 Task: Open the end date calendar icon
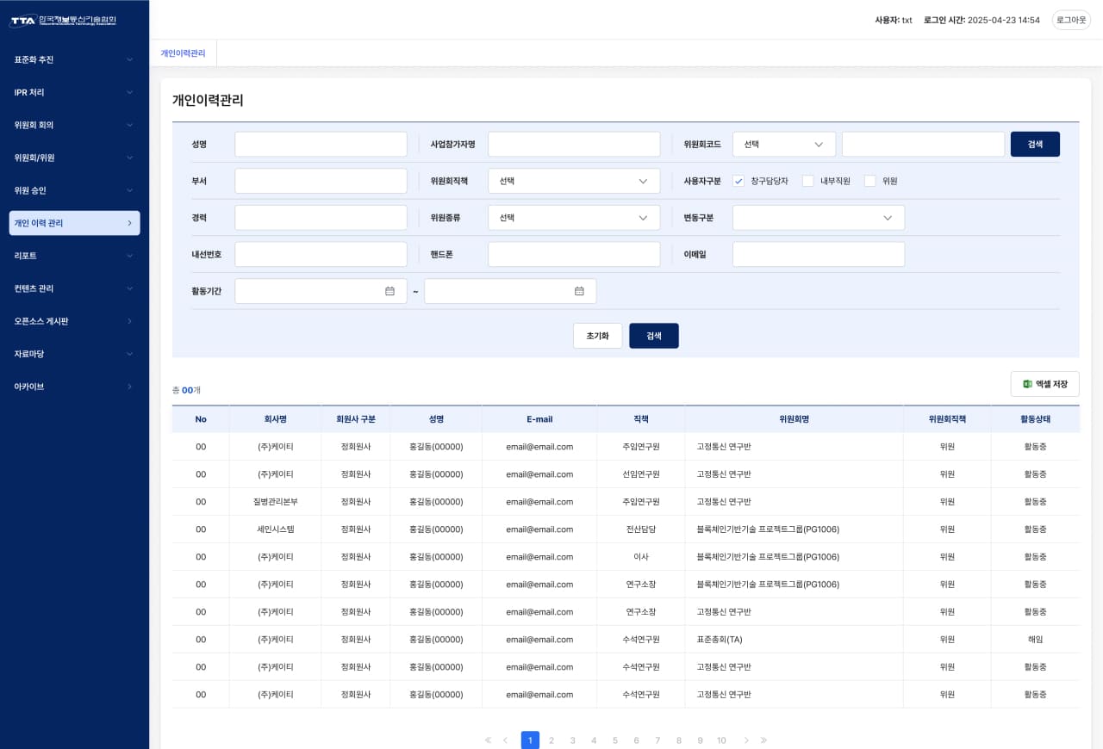point(579,291)
